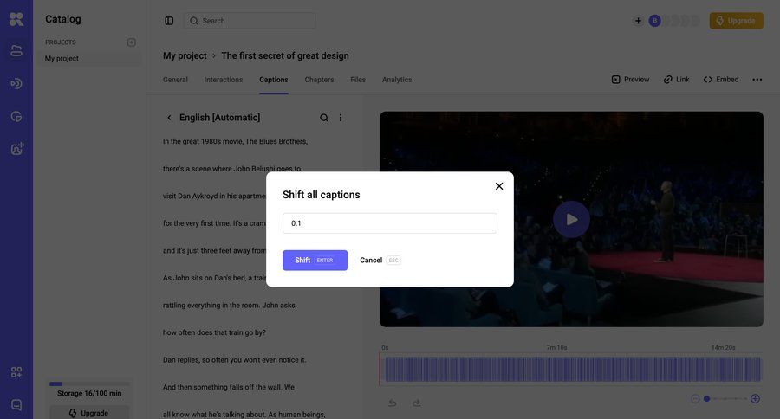780x419 pixels.
Task: Click Cancel in the shift dialog
Action: tap(371, 261)
